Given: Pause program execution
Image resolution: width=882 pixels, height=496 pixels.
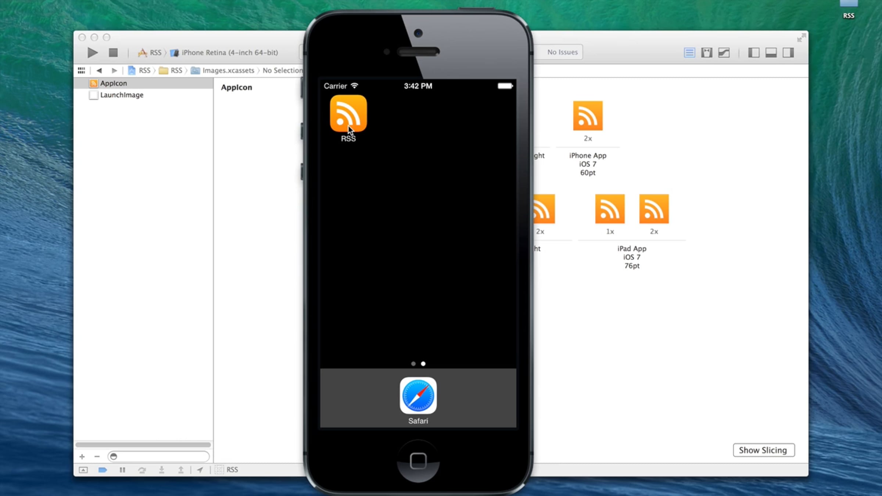Looking at the screenshot, I should 122,470.
